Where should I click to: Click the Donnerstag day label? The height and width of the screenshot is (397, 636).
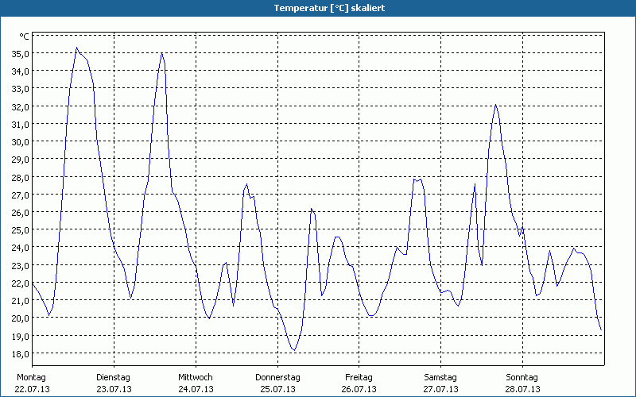[x=277, y=377]
